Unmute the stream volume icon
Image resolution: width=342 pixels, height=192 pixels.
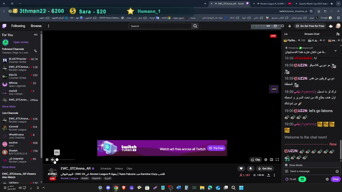pyautogui.click(x=53, y=160)
